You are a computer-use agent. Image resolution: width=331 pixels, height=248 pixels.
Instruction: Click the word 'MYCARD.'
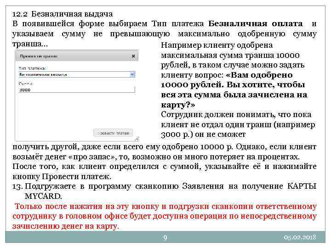point(43,197)
